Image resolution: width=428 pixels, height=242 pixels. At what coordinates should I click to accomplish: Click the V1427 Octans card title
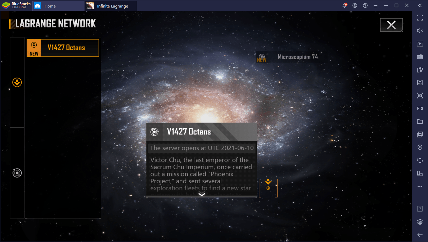(x=189, y=132)
